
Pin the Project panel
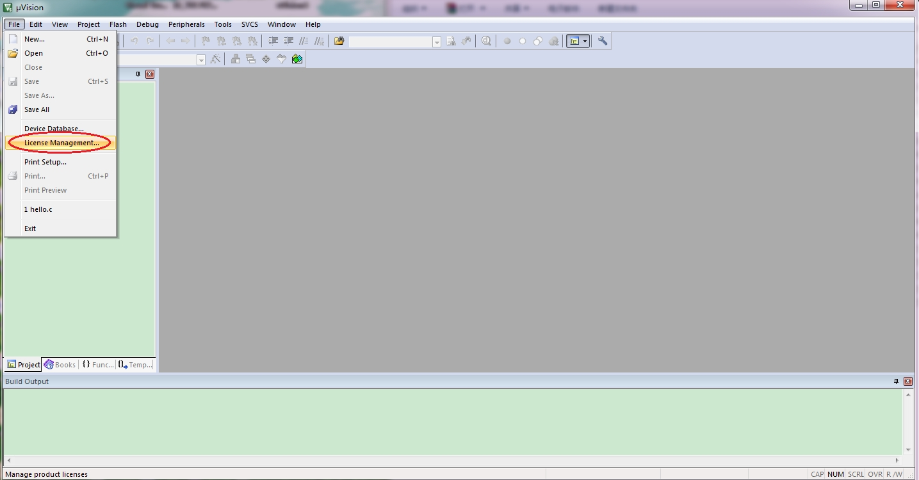point(138,74)
